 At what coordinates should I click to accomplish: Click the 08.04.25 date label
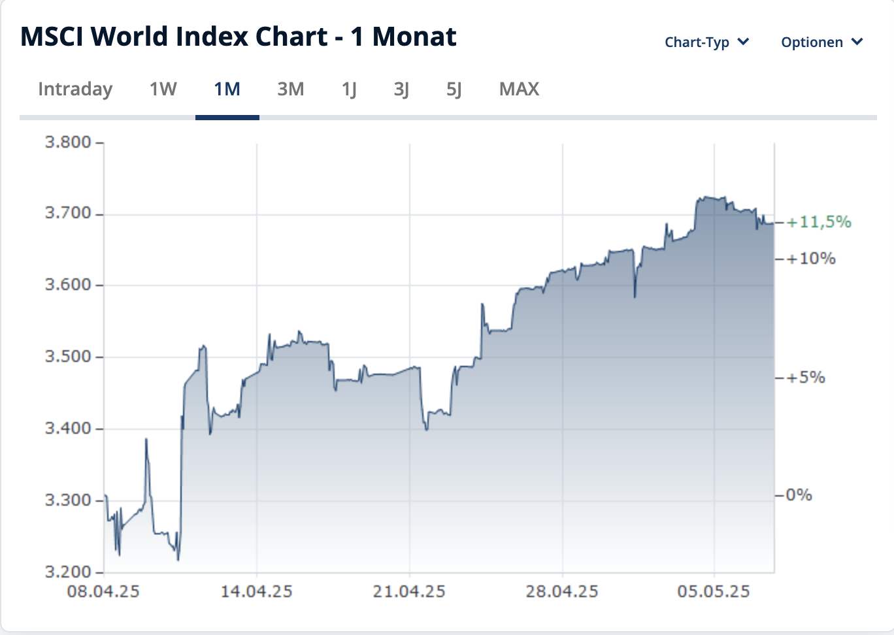[x=103, y=592]
